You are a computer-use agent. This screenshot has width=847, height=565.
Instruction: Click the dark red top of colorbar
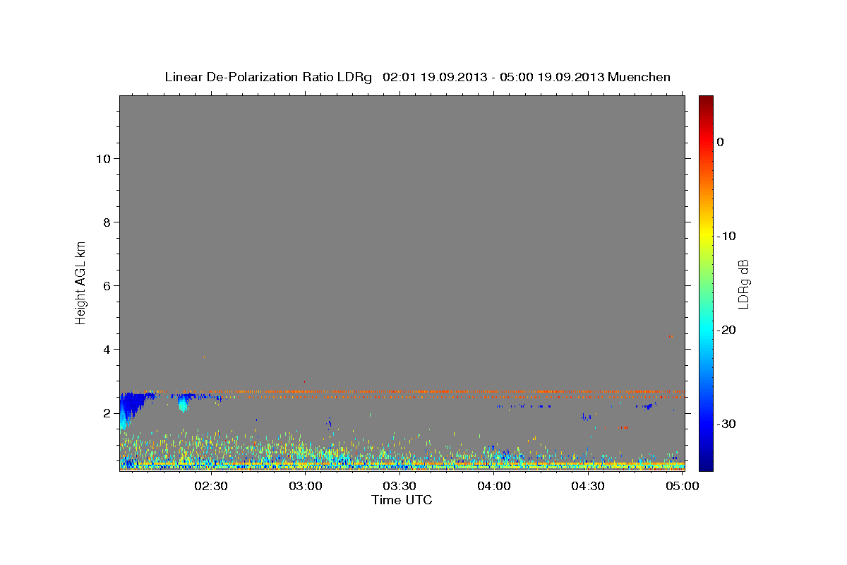(706, 100)
